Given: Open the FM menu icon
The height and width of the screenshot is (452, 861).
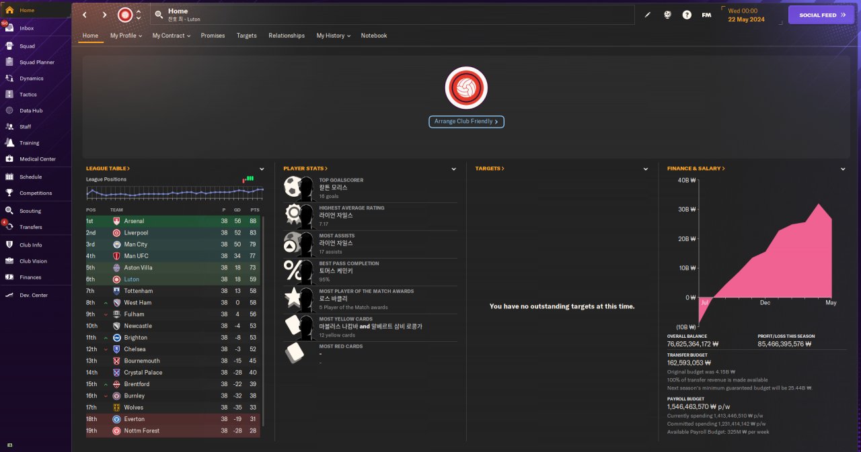Looking at the screenshot, I should (x=706, y=15).
